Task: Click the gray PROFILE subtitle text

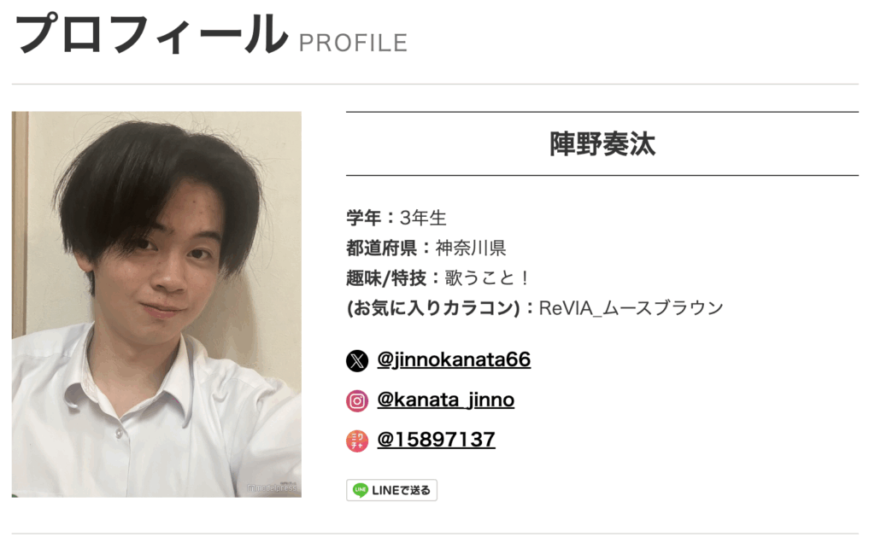Action: (x=353, y=43)
